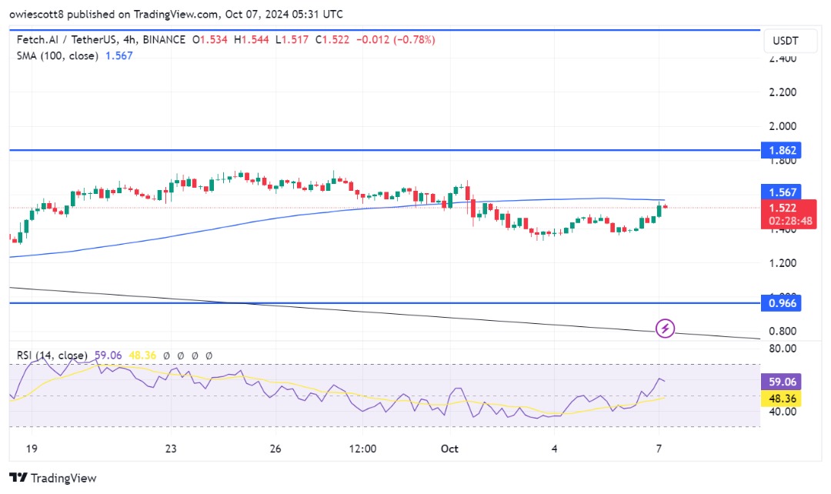Click the 0.966 blue price label
This screenshot has width=831, height=494.
783,303
